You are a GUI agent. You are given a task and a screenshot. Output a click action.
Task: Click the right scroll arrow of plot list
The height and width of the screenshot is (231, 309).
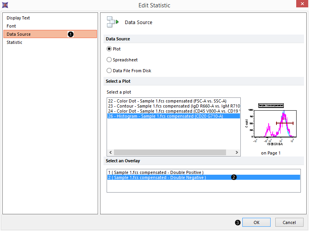237,153
